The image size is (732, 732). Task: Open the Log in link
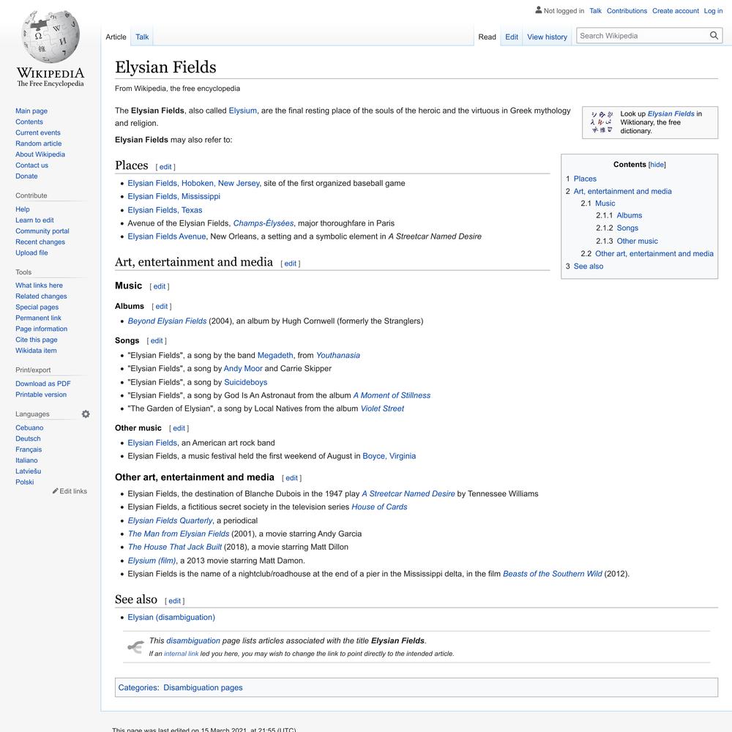point(713,11)
